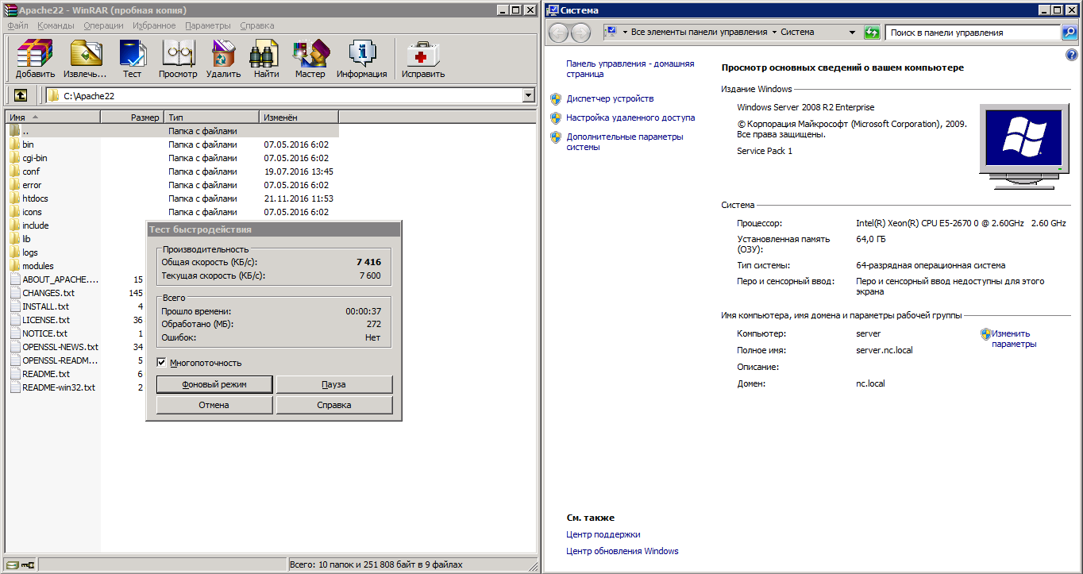Click the Изменить параметры link
Image resolution: width=1083 pixels, height=574 pixels.
point(1014,339)
